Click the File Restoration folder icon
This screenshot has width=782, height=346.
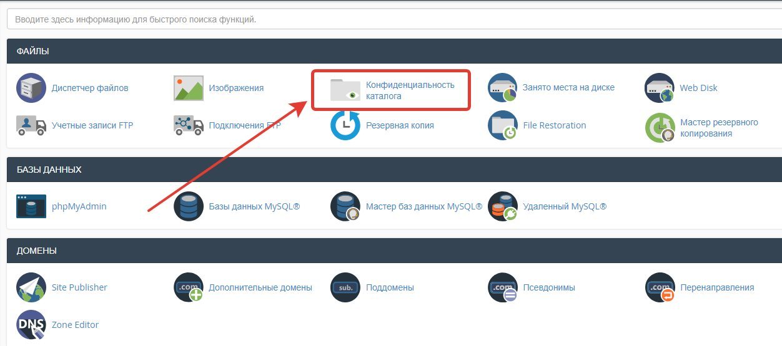tap(503, 125)
